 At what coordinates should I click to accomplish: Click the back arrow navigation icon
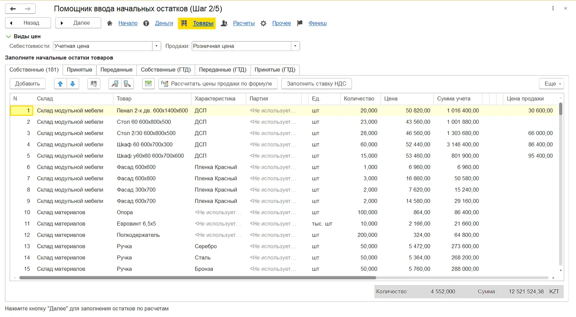(x=13, y=9)
